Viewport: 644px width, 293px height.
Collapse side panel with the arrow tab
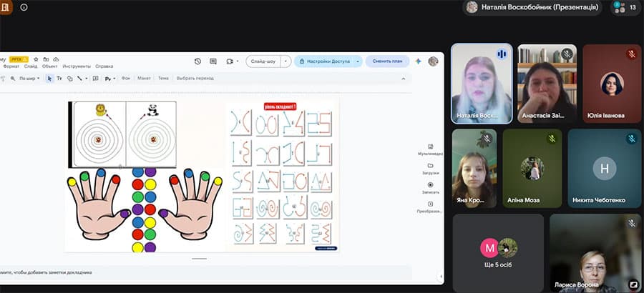441,276
